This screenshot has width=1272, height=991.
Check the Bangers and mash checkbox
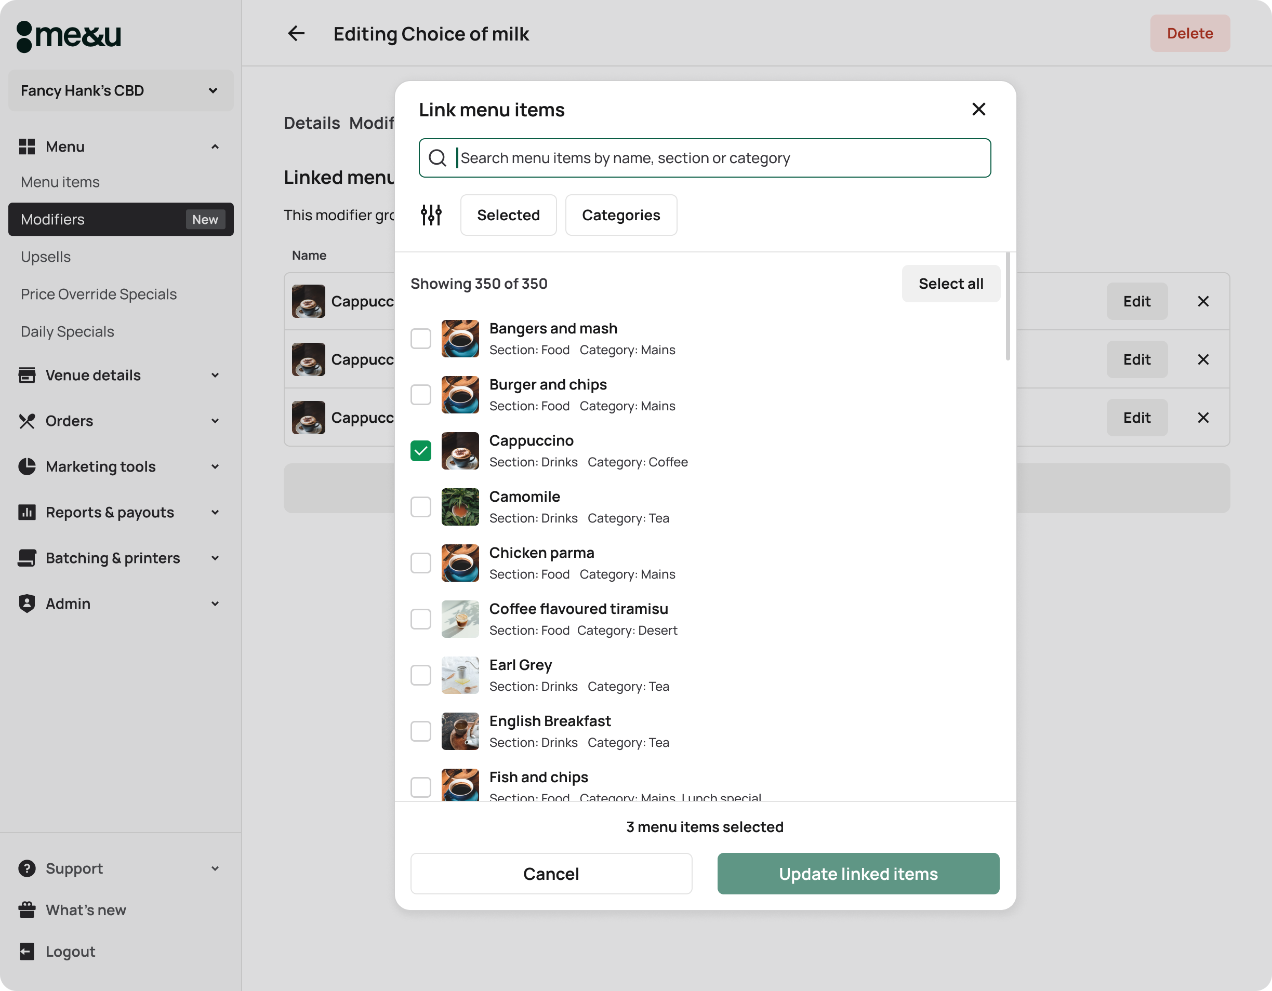[x=420, y=339]
